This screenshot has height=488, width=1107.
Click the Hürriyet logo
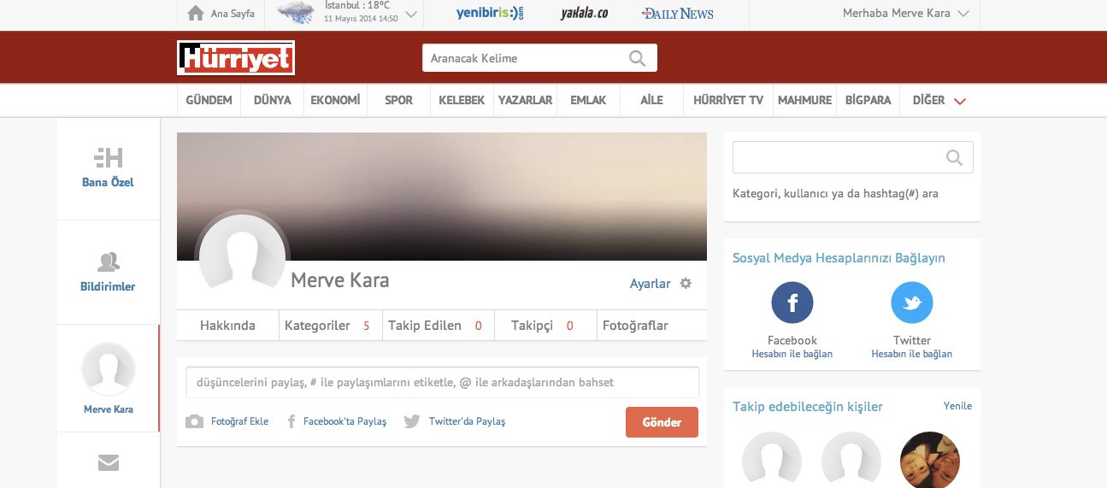(x=236, y=57)
